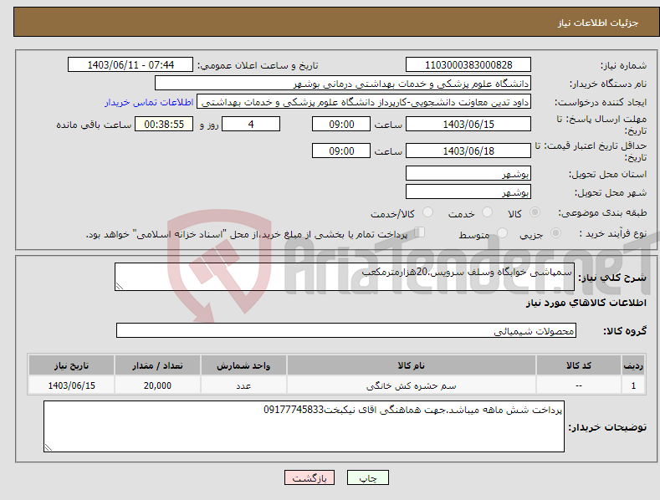This screenshot has height=500, width=660.
Task: Toggle the اسناد خزانه اسلامی payment checkbox
Action: pos(420,232)
